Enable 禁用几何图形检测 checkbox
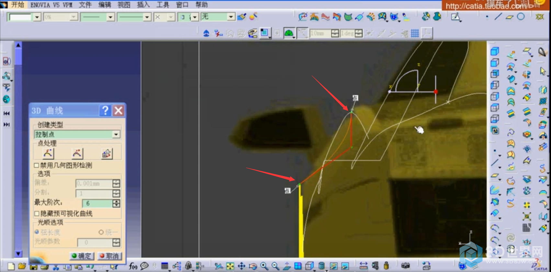This screenshot has width=551, height=272. (x=37, y=166)
